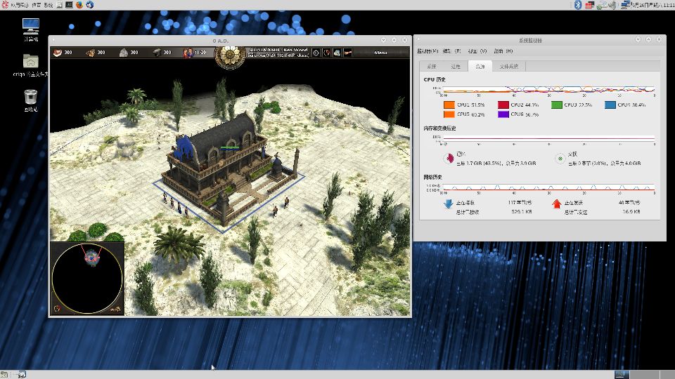The width and height of the screenshot is (675, 379).
Task: Click the 117 bytes/s receiving rate value
Action: pyautogui.click(x=520, y=202)
